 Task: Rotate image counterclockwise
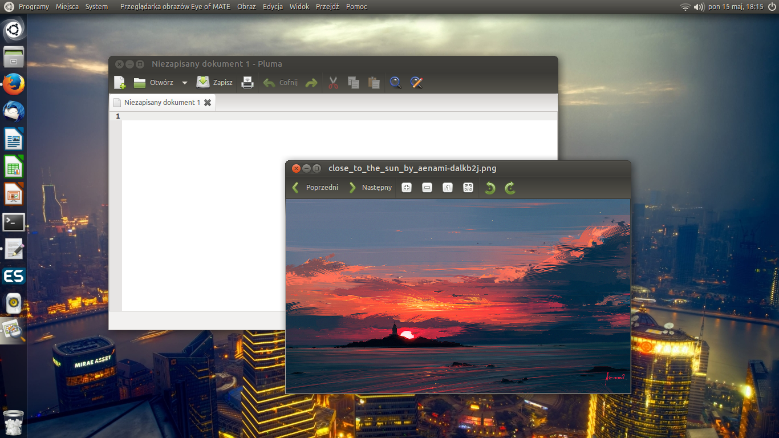tap(490, 188)
